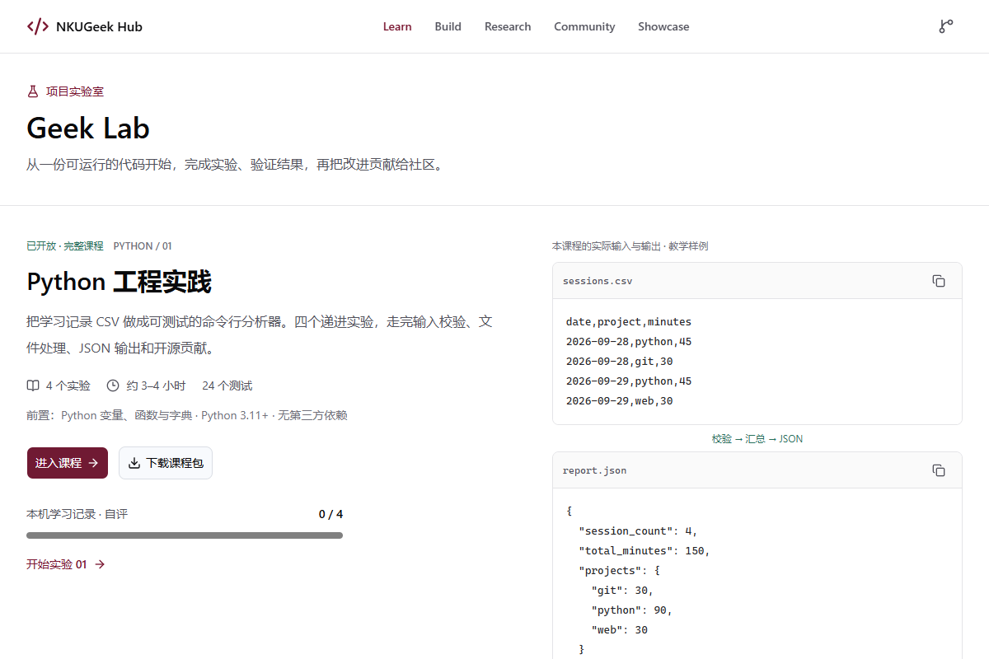
Task: Open the Build navigation item
Action: click(448, 26)
